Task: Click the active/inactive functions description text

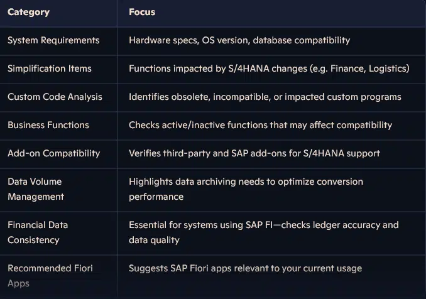Action: pos(260,125)
